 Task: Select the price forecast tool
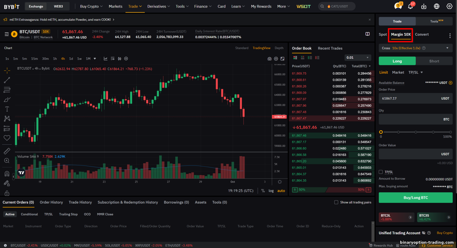coord(7,128)
